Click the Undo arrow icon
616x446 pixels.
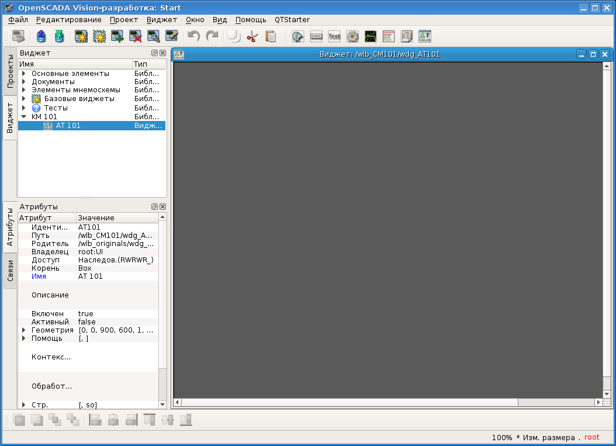193,36
